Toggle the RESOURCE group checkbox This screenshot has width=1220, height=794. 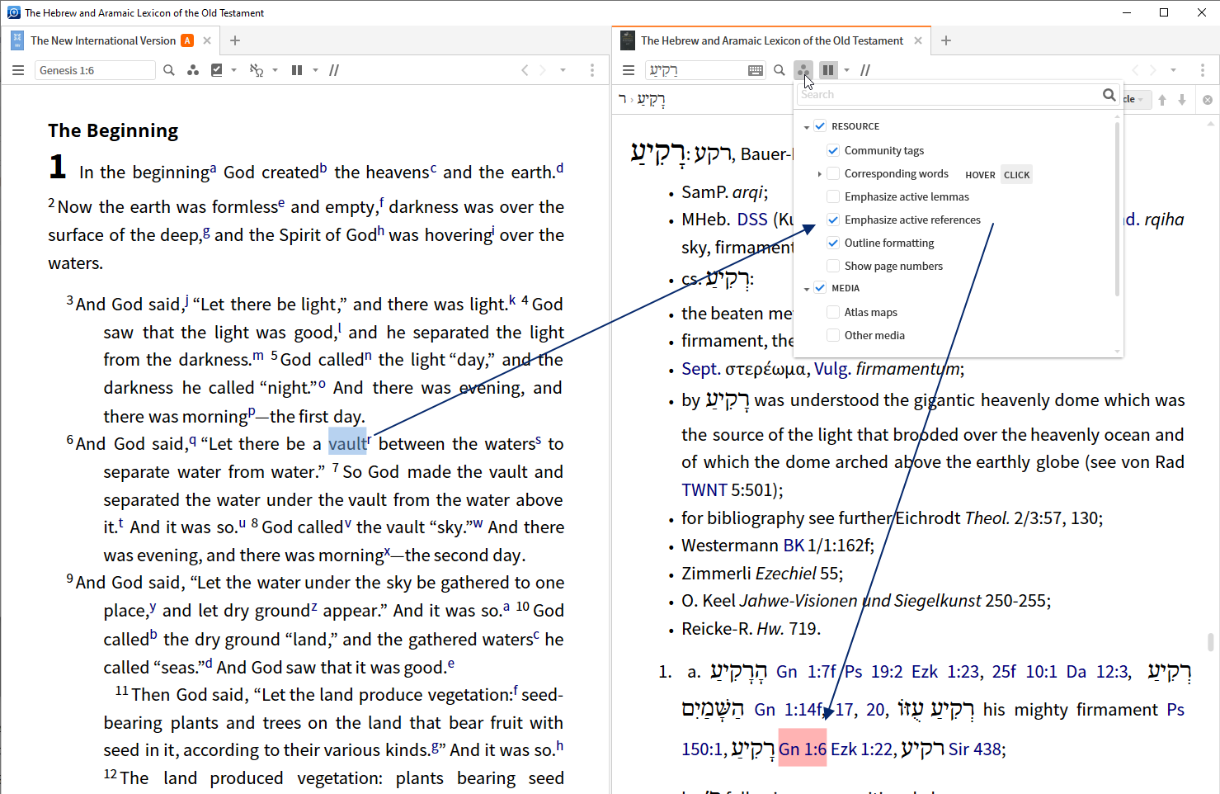click(820, 126)
